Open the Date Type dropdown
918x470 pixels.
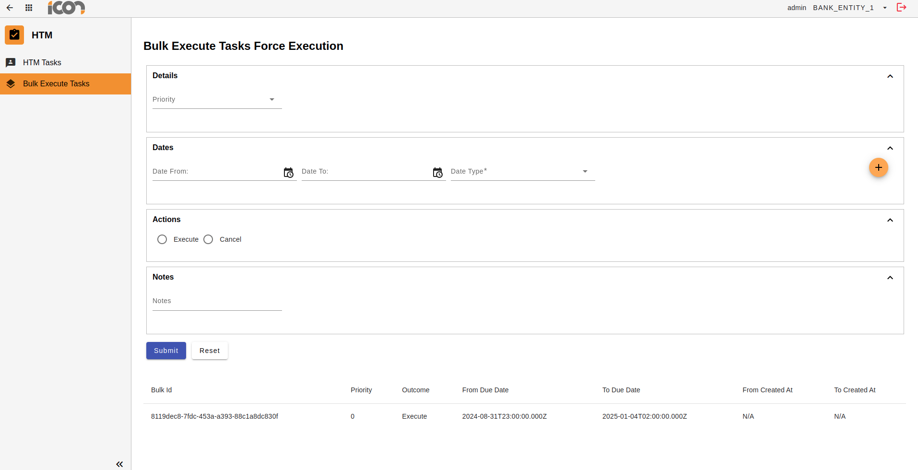(x=522, y=172)
